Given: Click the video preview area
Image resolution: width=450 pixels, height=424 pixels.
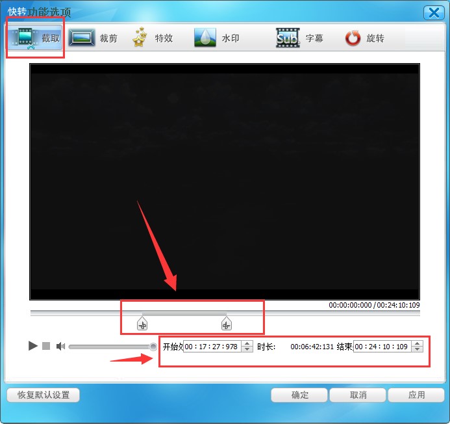Looking at the screenshot, I should click(225, 181).
